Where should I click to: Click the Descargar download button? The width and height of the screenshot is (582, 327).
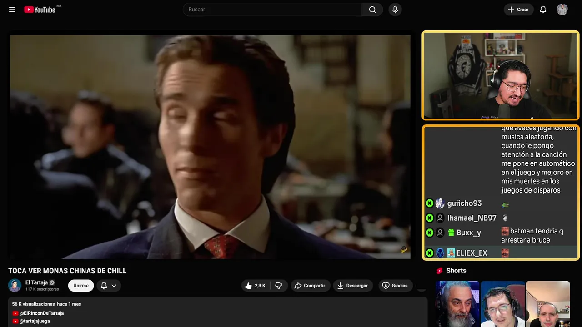point(353,286)
